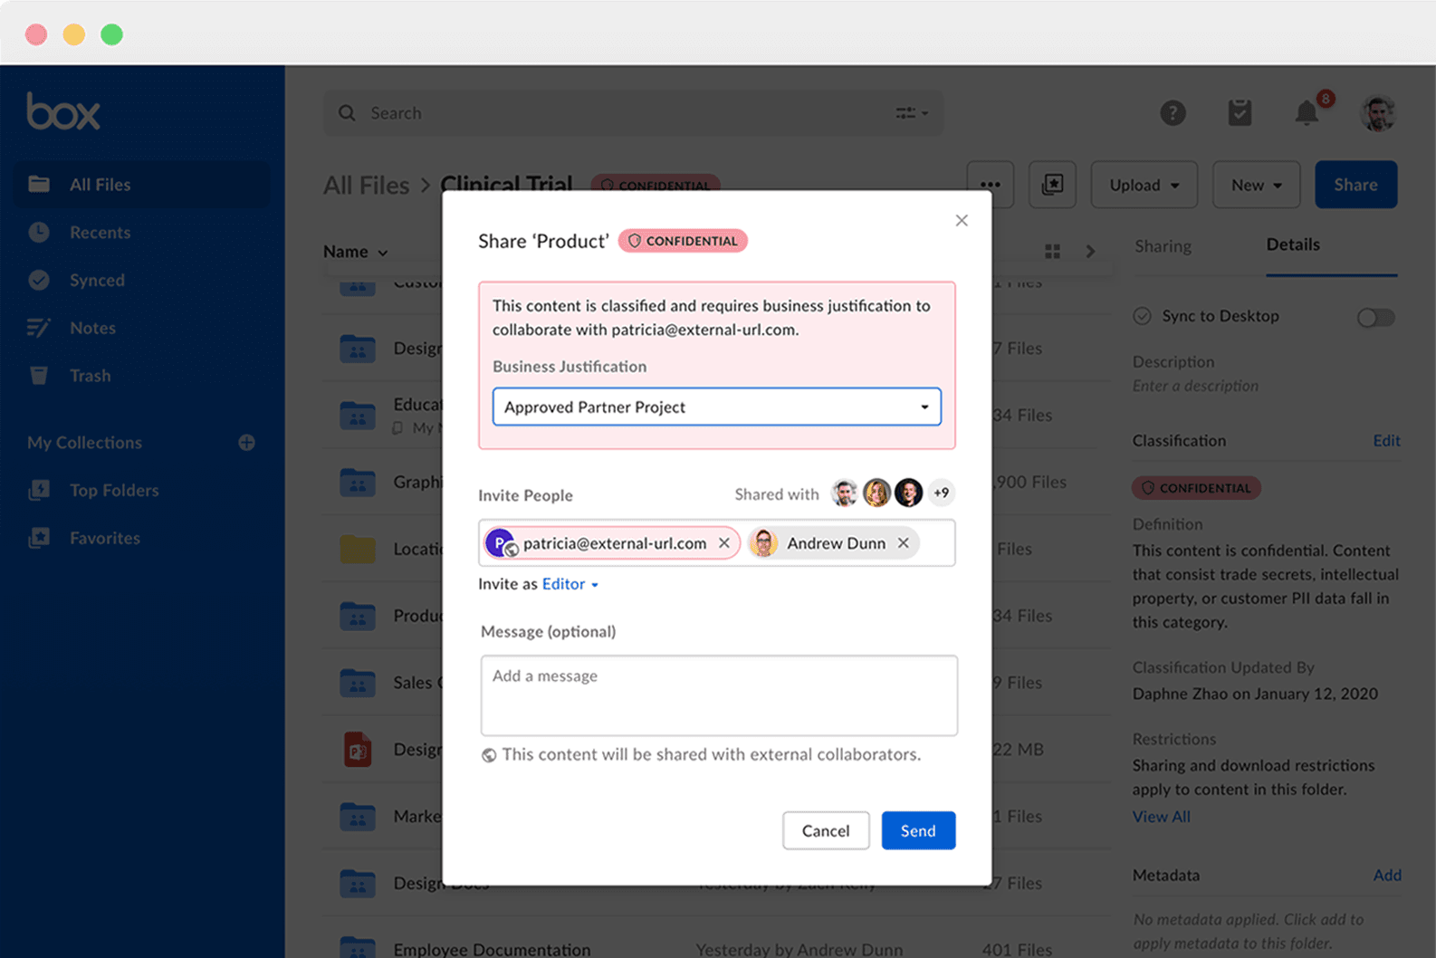Screen dimensions: 1436x958
Task: Open Notes in sidebar
Action: (x=92, y=328)
